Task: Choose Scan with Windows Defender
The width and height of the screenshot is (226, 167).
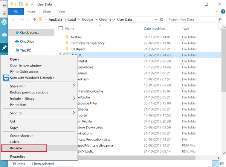Action: click(x=33, y=78)
